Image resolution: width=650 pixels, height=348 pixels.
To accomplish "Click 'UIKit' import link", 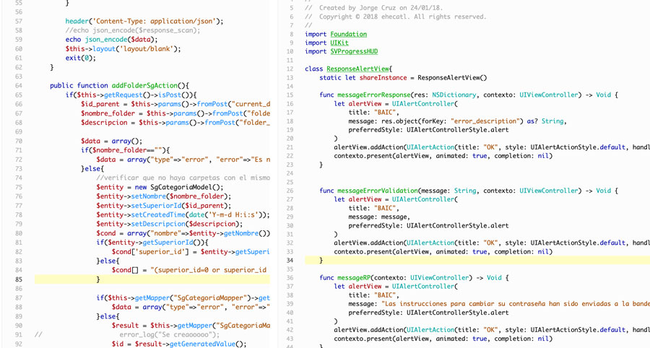I will [x=339, y=43].
